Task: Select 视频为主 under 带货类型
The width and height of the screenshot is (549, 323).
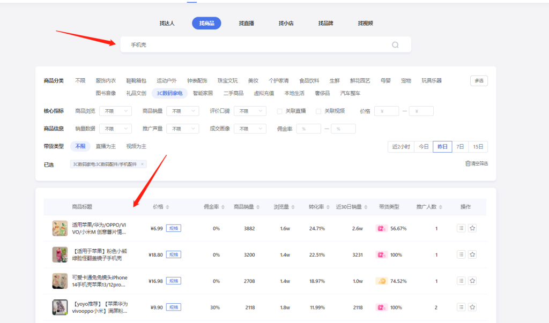Action: pos(136,146)
